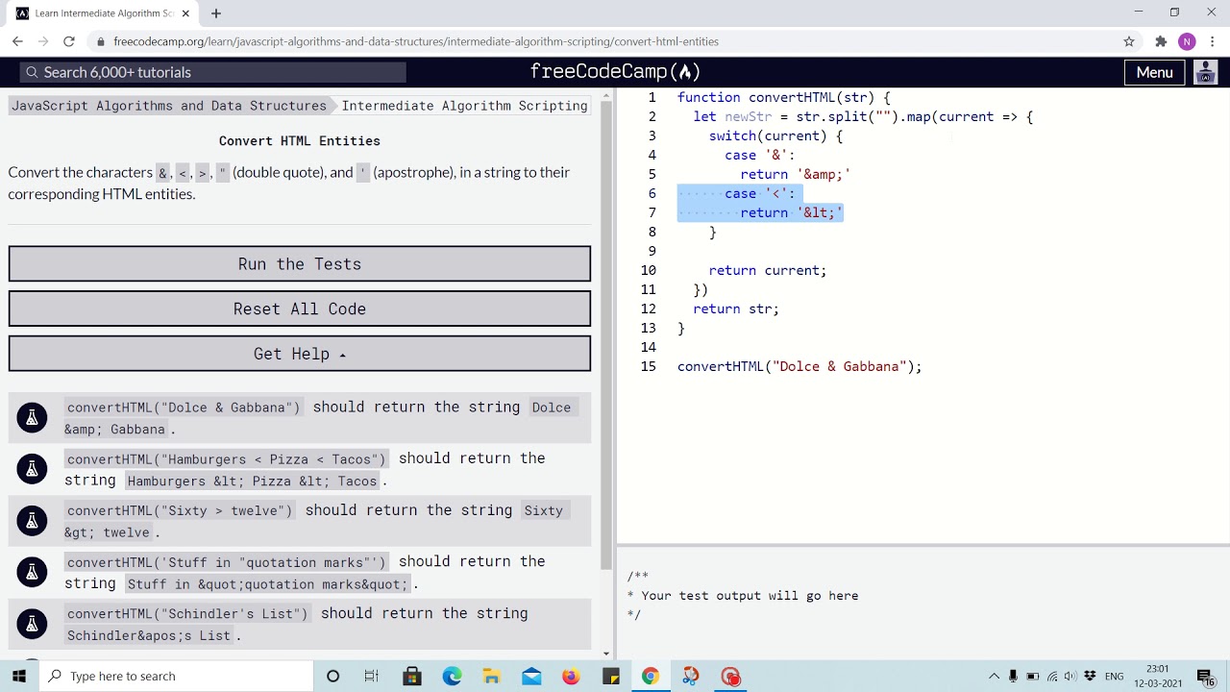1230x692 pixels.
Task: Click the flask icon for Hamburgers test
Action: (x=32, y=468)
